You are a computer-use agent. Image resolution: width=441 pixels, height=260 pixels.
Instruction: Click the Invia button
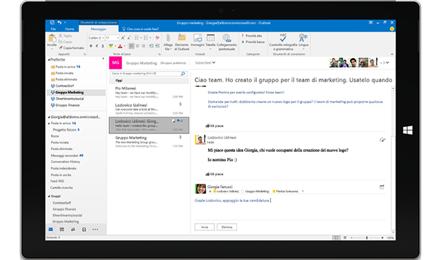click(205, 227)
